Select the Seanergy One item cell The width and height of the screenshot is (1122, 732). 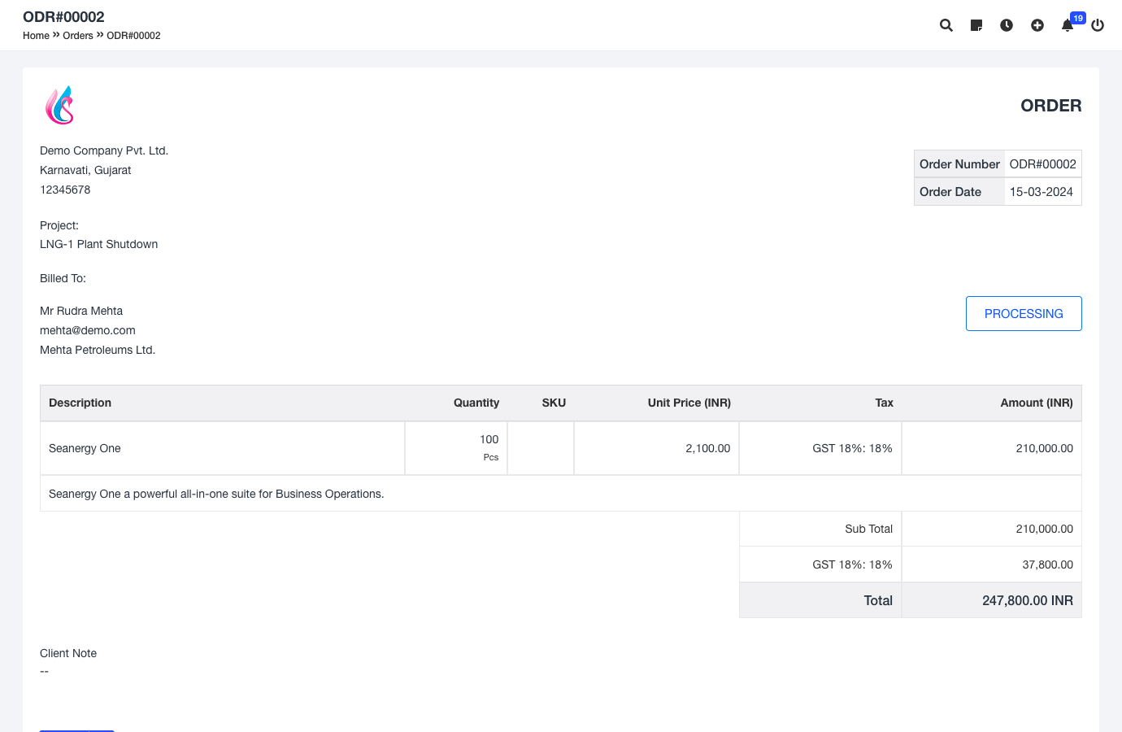[85, 448]
